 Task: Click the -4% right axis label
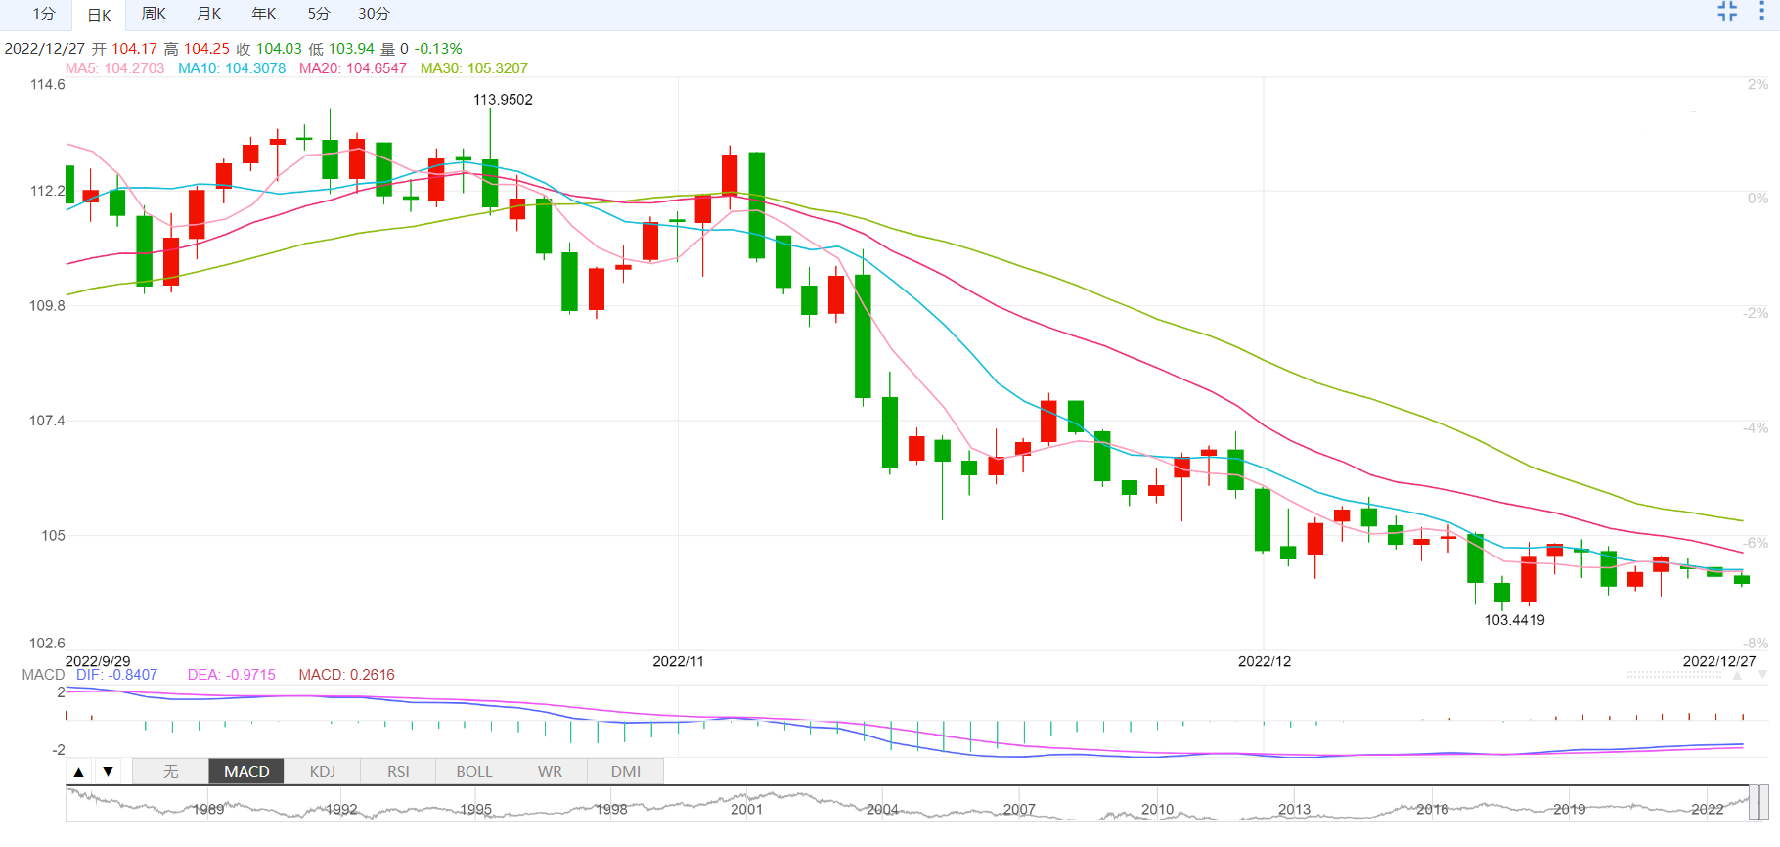pos(1756,428)
